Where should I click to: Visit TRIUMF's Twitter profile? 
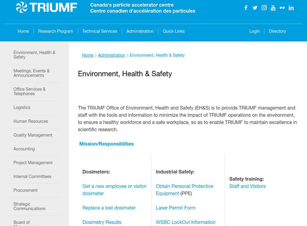point(254,8)
